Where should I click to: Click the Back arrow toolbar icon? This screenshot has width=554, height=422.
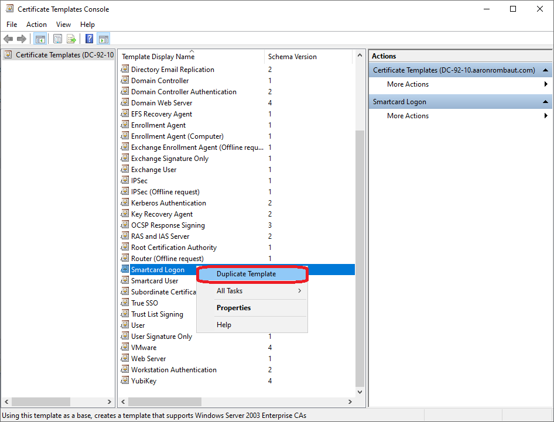(8, 39)
